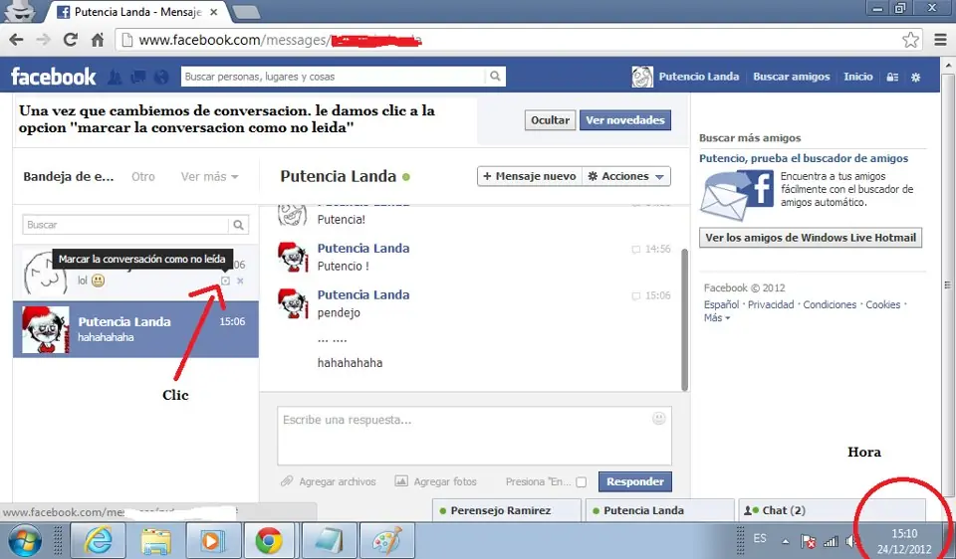
Task: Open Paint from the taskbar
Action: [387, 541]
